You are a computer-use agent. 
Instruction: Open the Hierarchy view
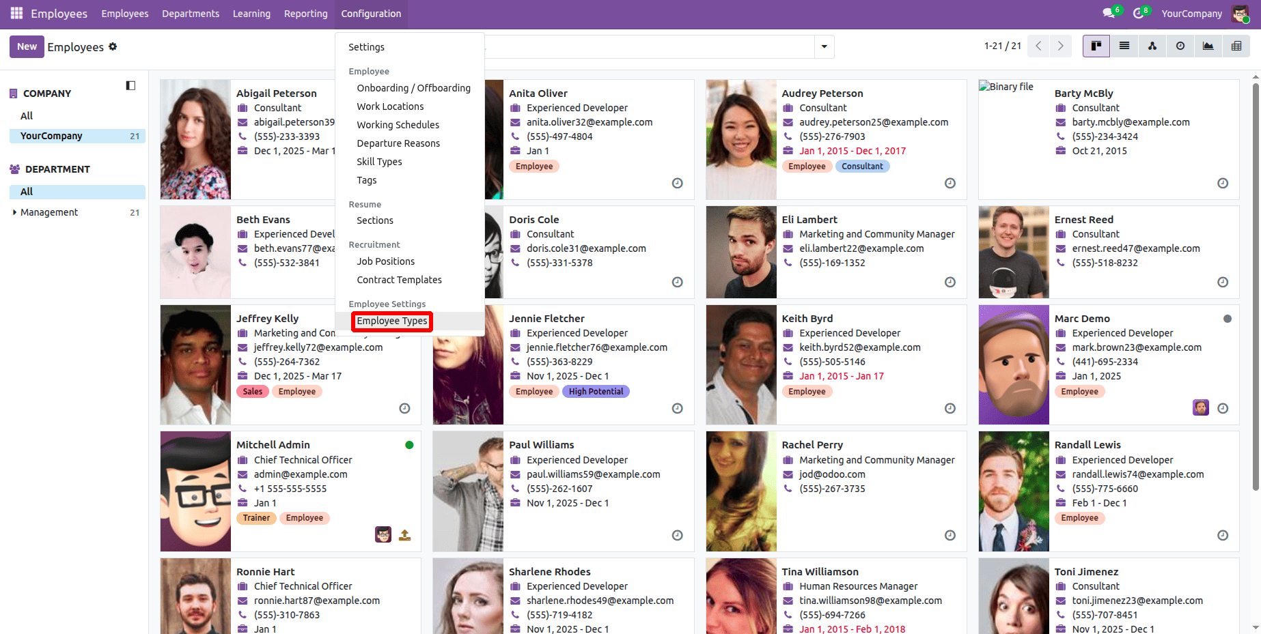pyautogui.click(x=1152, y=46)
